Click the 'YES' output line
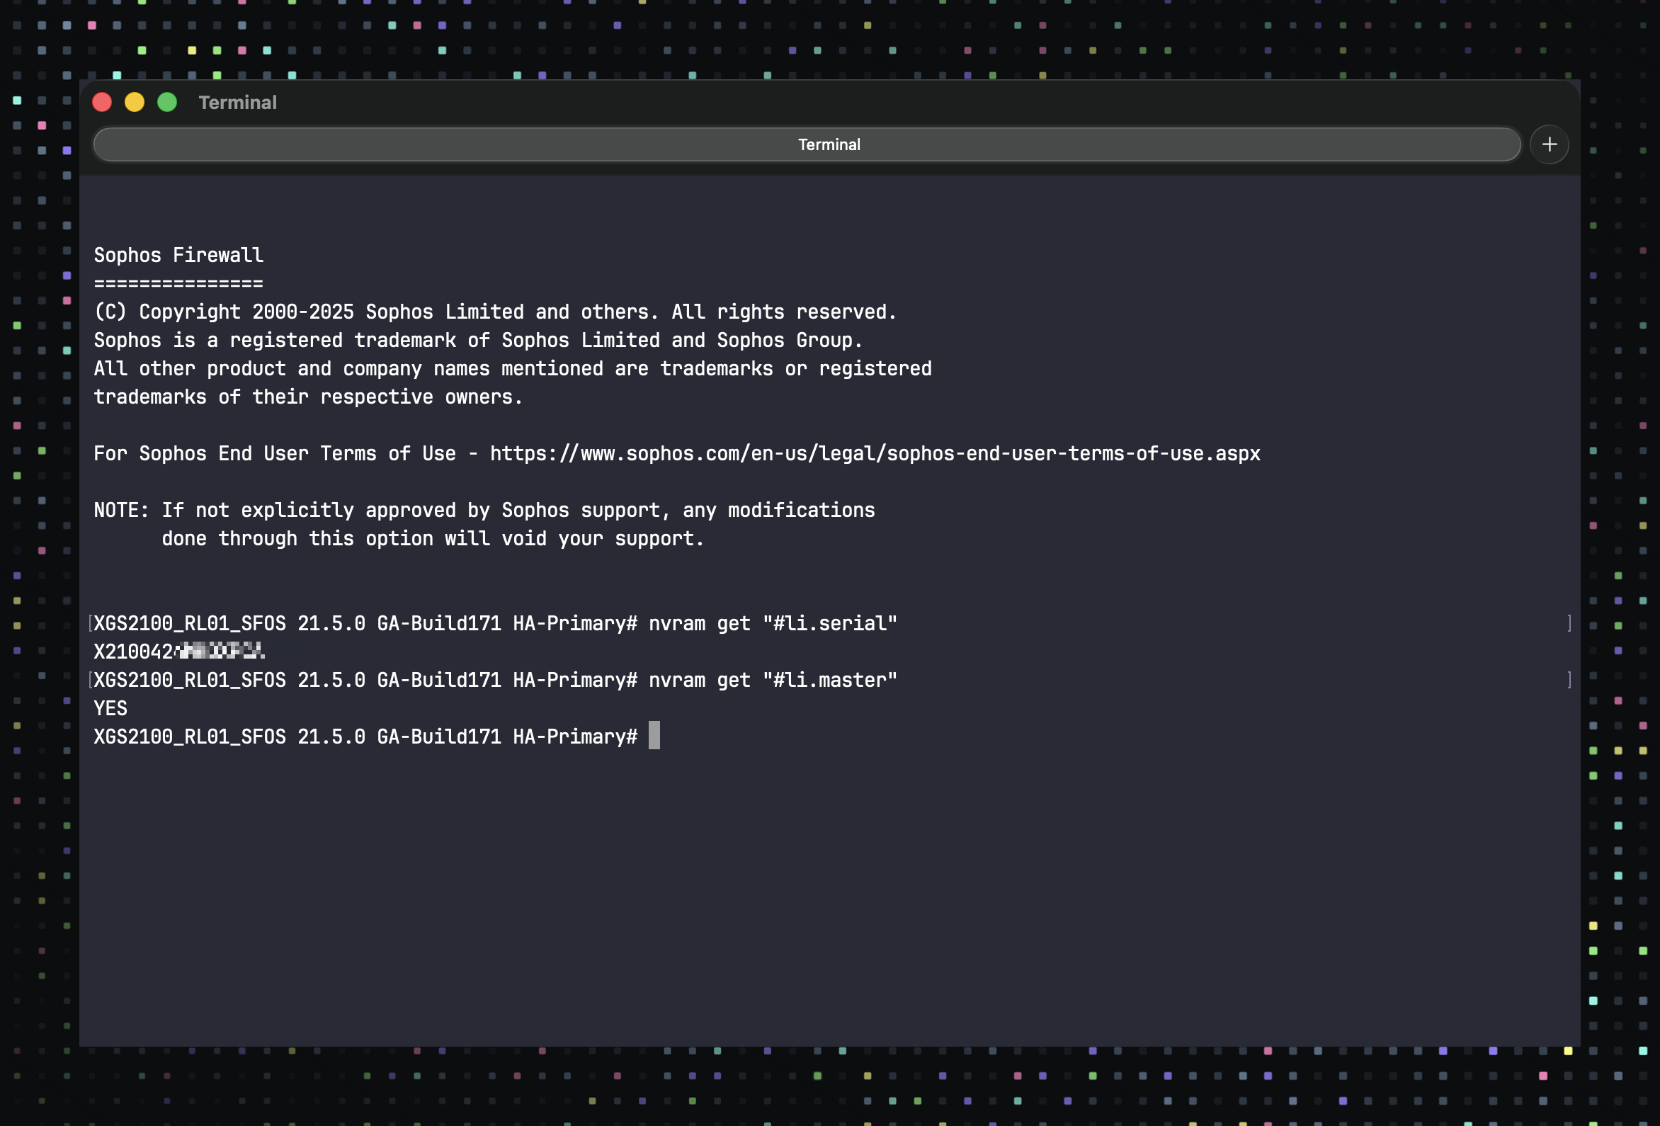Viewport: 1660px width, 1126px height. [110, 708]
